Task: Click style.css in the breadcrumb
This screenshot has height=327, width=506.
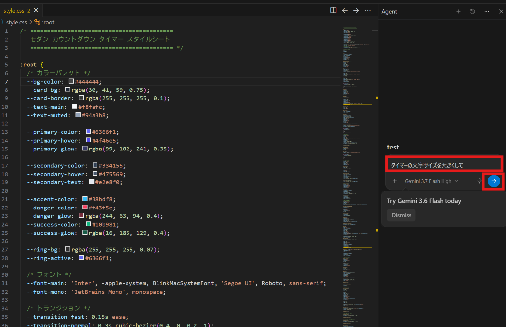Action: tap(16, 22)
